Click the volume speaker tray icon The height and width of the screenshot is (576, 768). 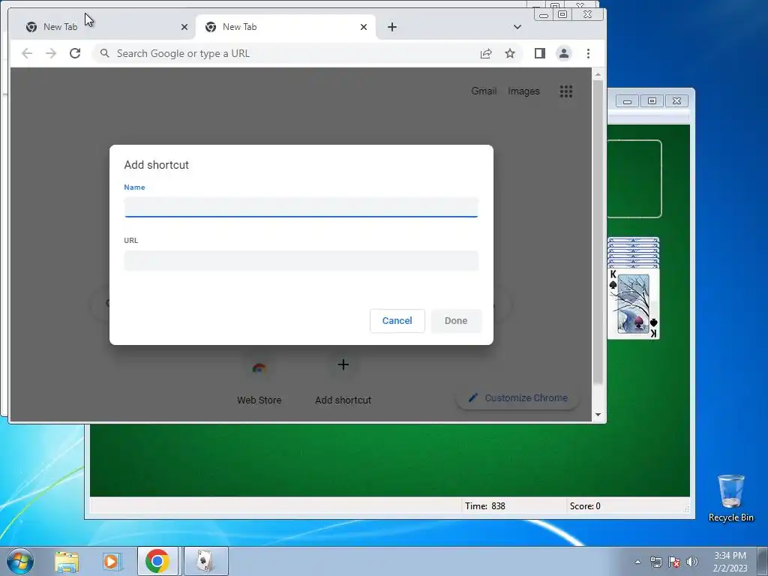tap(692, 562)
